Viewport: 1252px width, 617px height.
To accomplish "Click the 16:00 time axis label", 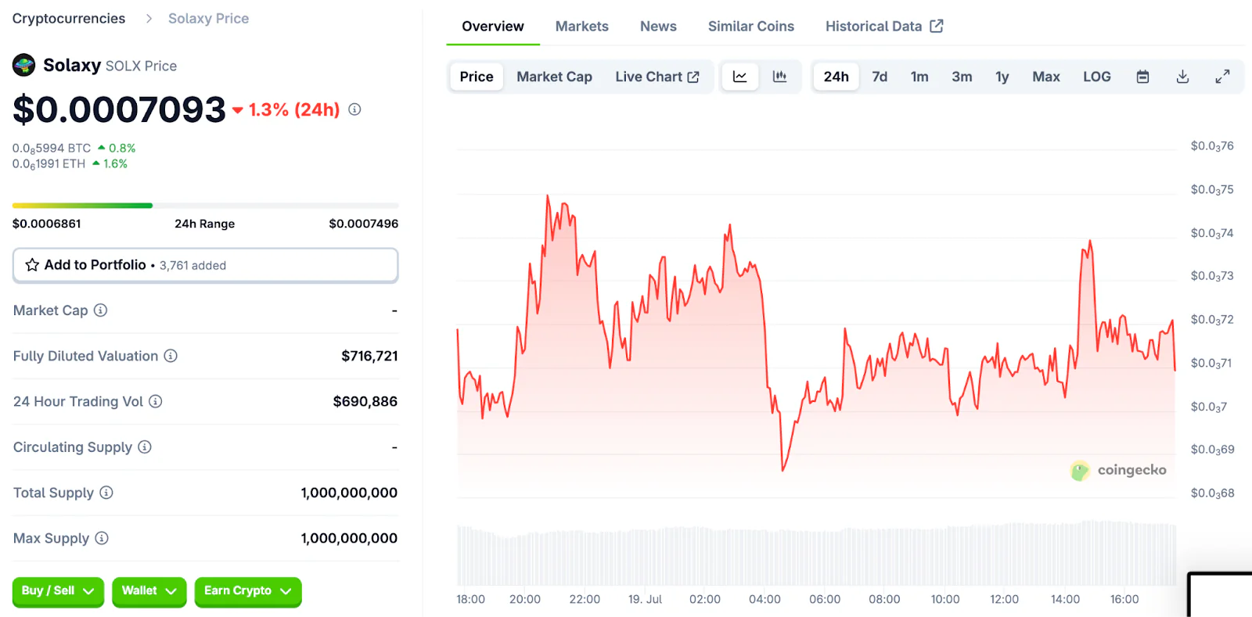I will point(1124,599).
